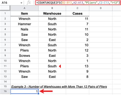
Task: Select row 16 header
Action: coord(5,91)
